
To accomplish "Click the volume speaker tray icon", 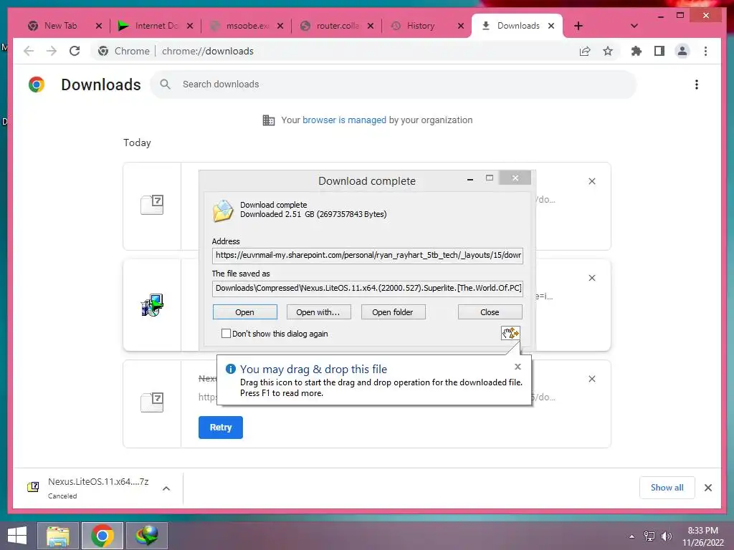I will tap(666, 536).
